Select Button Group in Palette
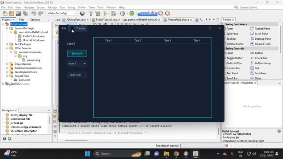 (x=260, y=63)
